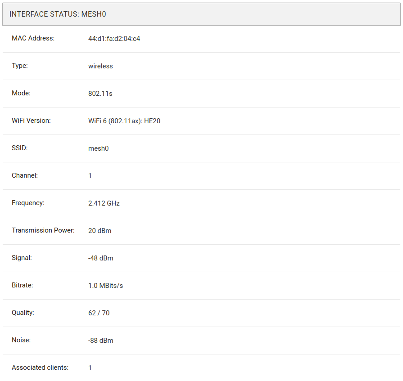Click the WiFi Version label
The width and height of the screenshot is (403, 381).
[x=31, y=121]
